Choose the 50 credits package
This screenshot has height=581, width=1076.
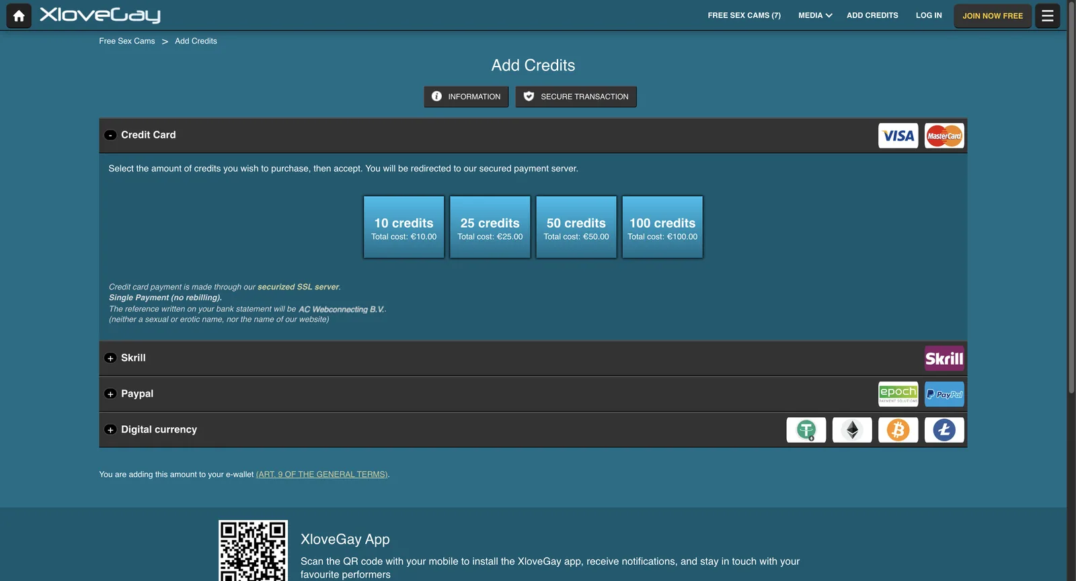[x=576, y=227]
